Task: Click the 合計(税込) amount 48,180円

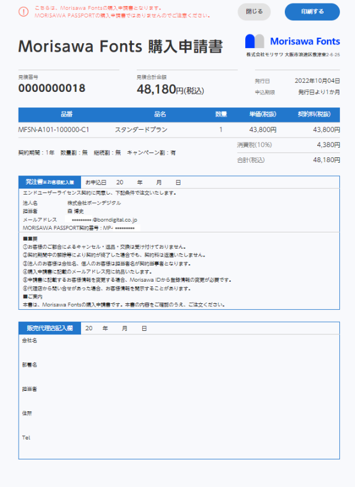Action: (326, 160)
